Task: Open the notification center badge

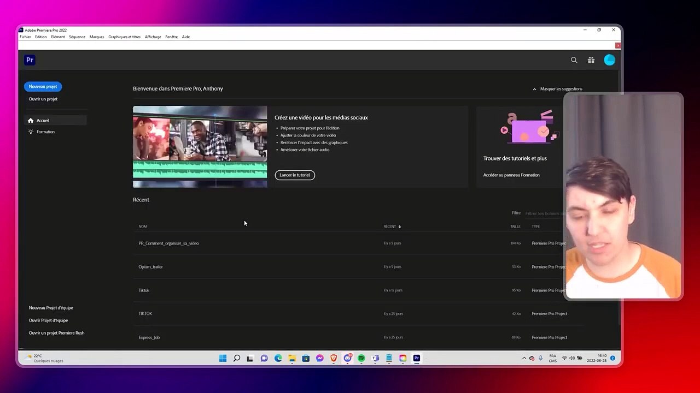Action: (x=612, y=358)
